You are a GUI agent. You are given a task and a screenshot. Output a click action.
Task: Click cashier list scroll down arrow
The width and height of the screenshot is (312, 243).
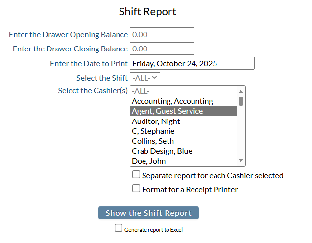[240, 161]
